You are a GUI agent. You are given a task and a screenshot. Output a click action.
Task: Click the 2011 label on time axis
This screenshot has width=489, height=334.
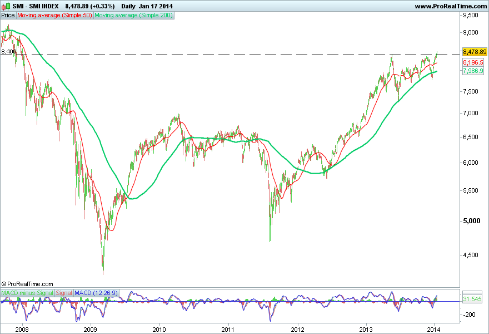228,330
